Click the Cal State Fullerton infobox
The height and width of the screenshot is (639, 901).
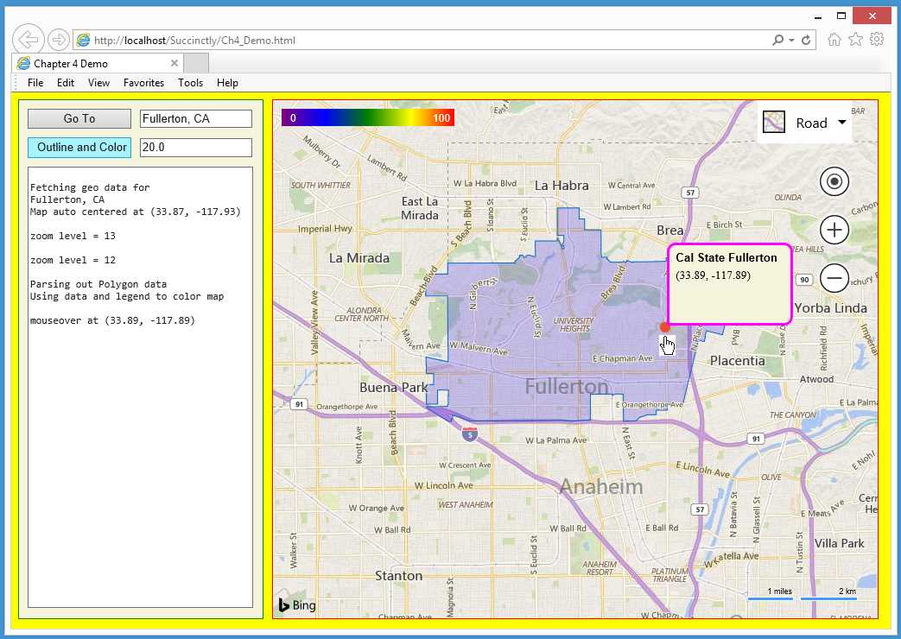[x=730, y=284]
